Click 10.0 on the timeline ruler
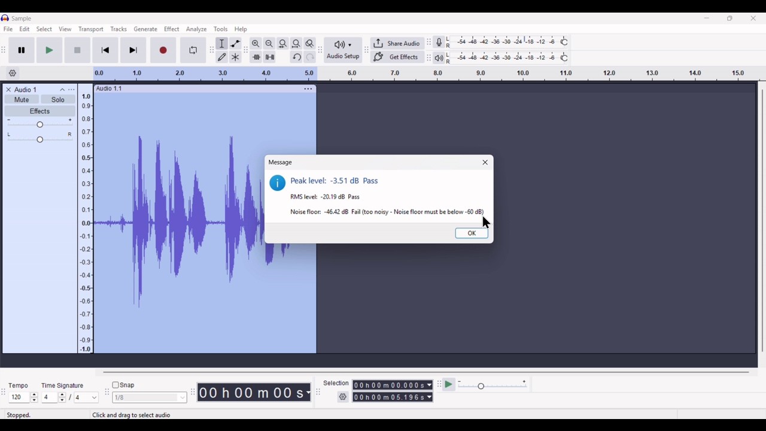Viewport: 766px width, 431px height. point(523,74)
